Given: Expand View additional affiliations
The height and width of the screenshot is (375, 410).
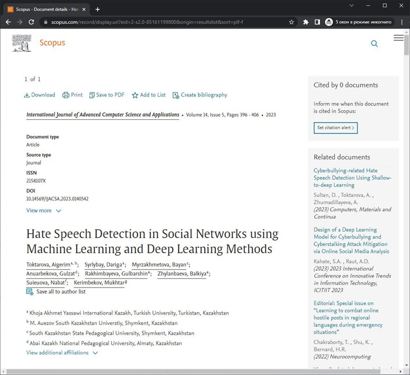Looking at the screenshot, I should click(x=57, y=353).
